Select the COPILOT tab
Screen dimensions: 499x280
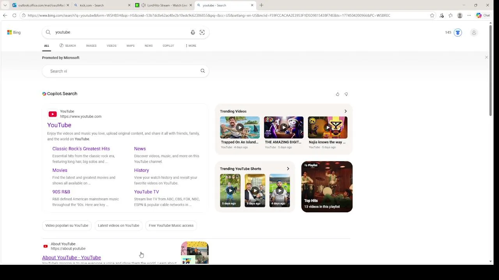(168, 45)
